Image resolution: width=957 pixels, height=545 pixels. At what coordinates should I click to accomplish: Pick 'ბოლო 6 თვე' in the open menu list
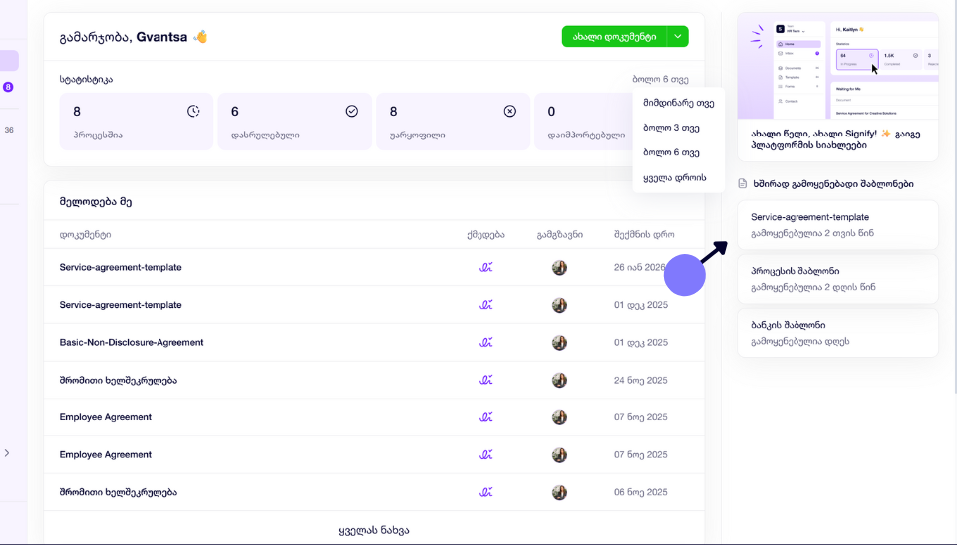point(678,152)
